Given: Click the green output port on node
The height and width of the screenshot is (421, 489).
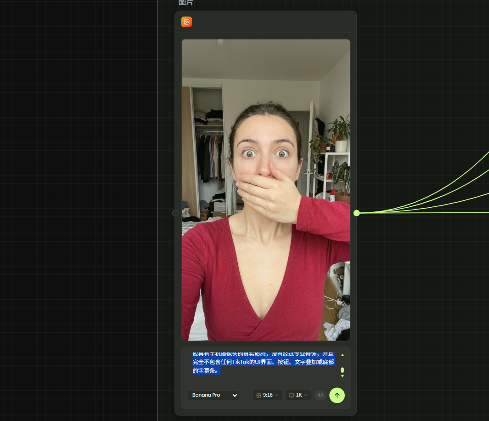Looking at the screenshot, I should tap(357, 213).
